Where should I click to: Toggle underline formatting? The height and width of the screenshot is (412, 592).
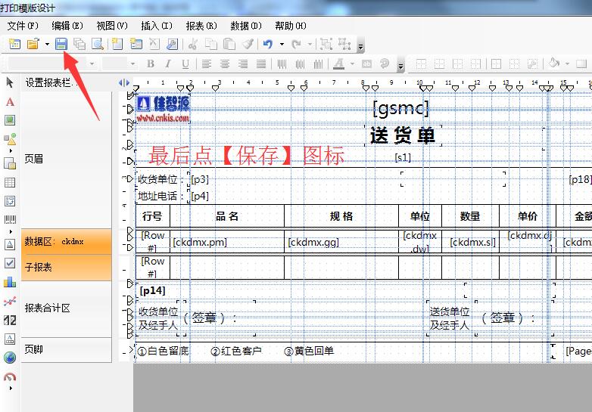pos(185,64)
